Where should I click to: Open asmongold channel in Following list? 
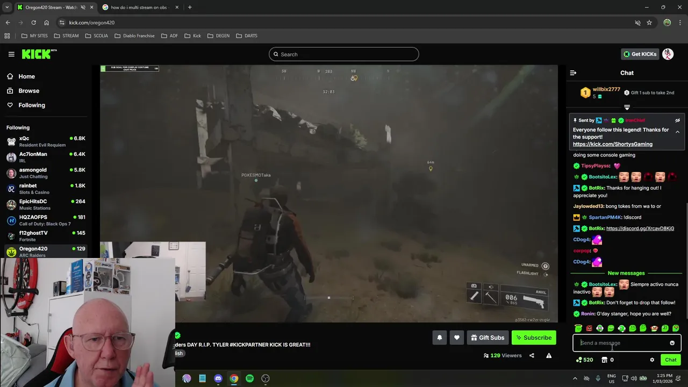click(x=46, y=173)
